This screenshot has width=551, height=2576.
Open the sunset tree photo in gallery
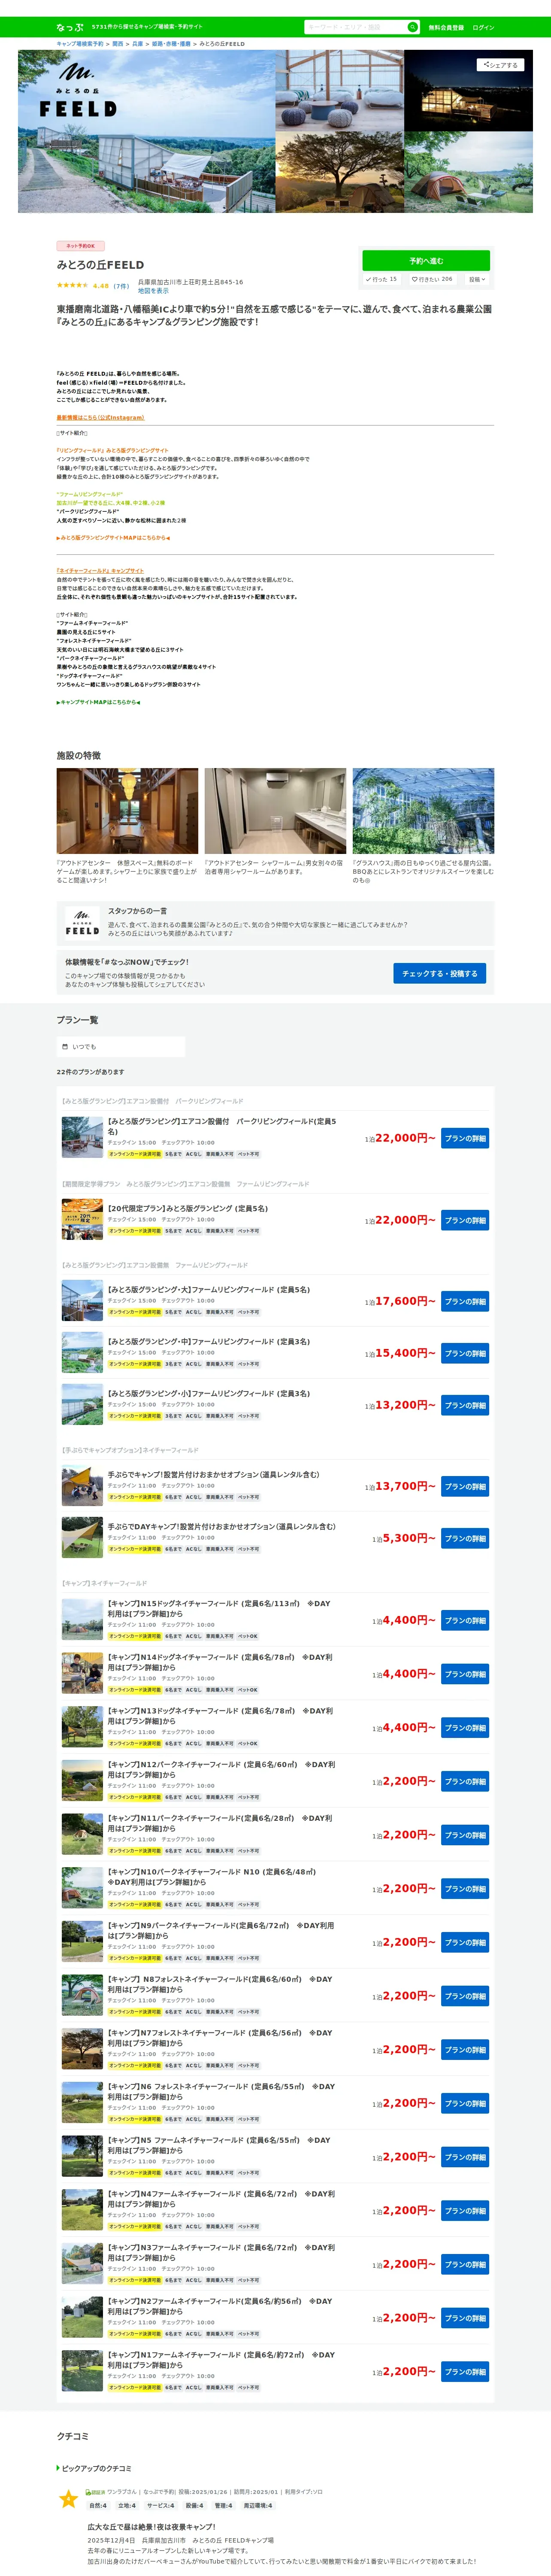point(340,173)
